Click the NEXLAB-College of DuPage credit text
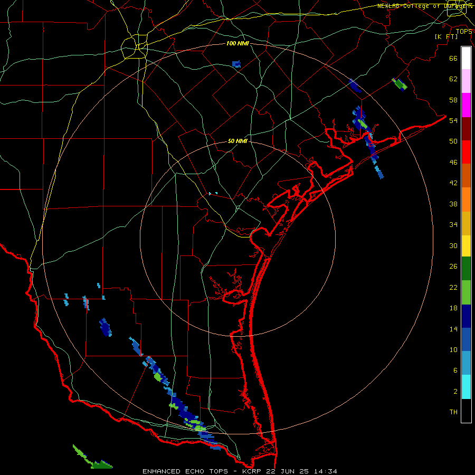475x475 pixels. coord(425,6)
